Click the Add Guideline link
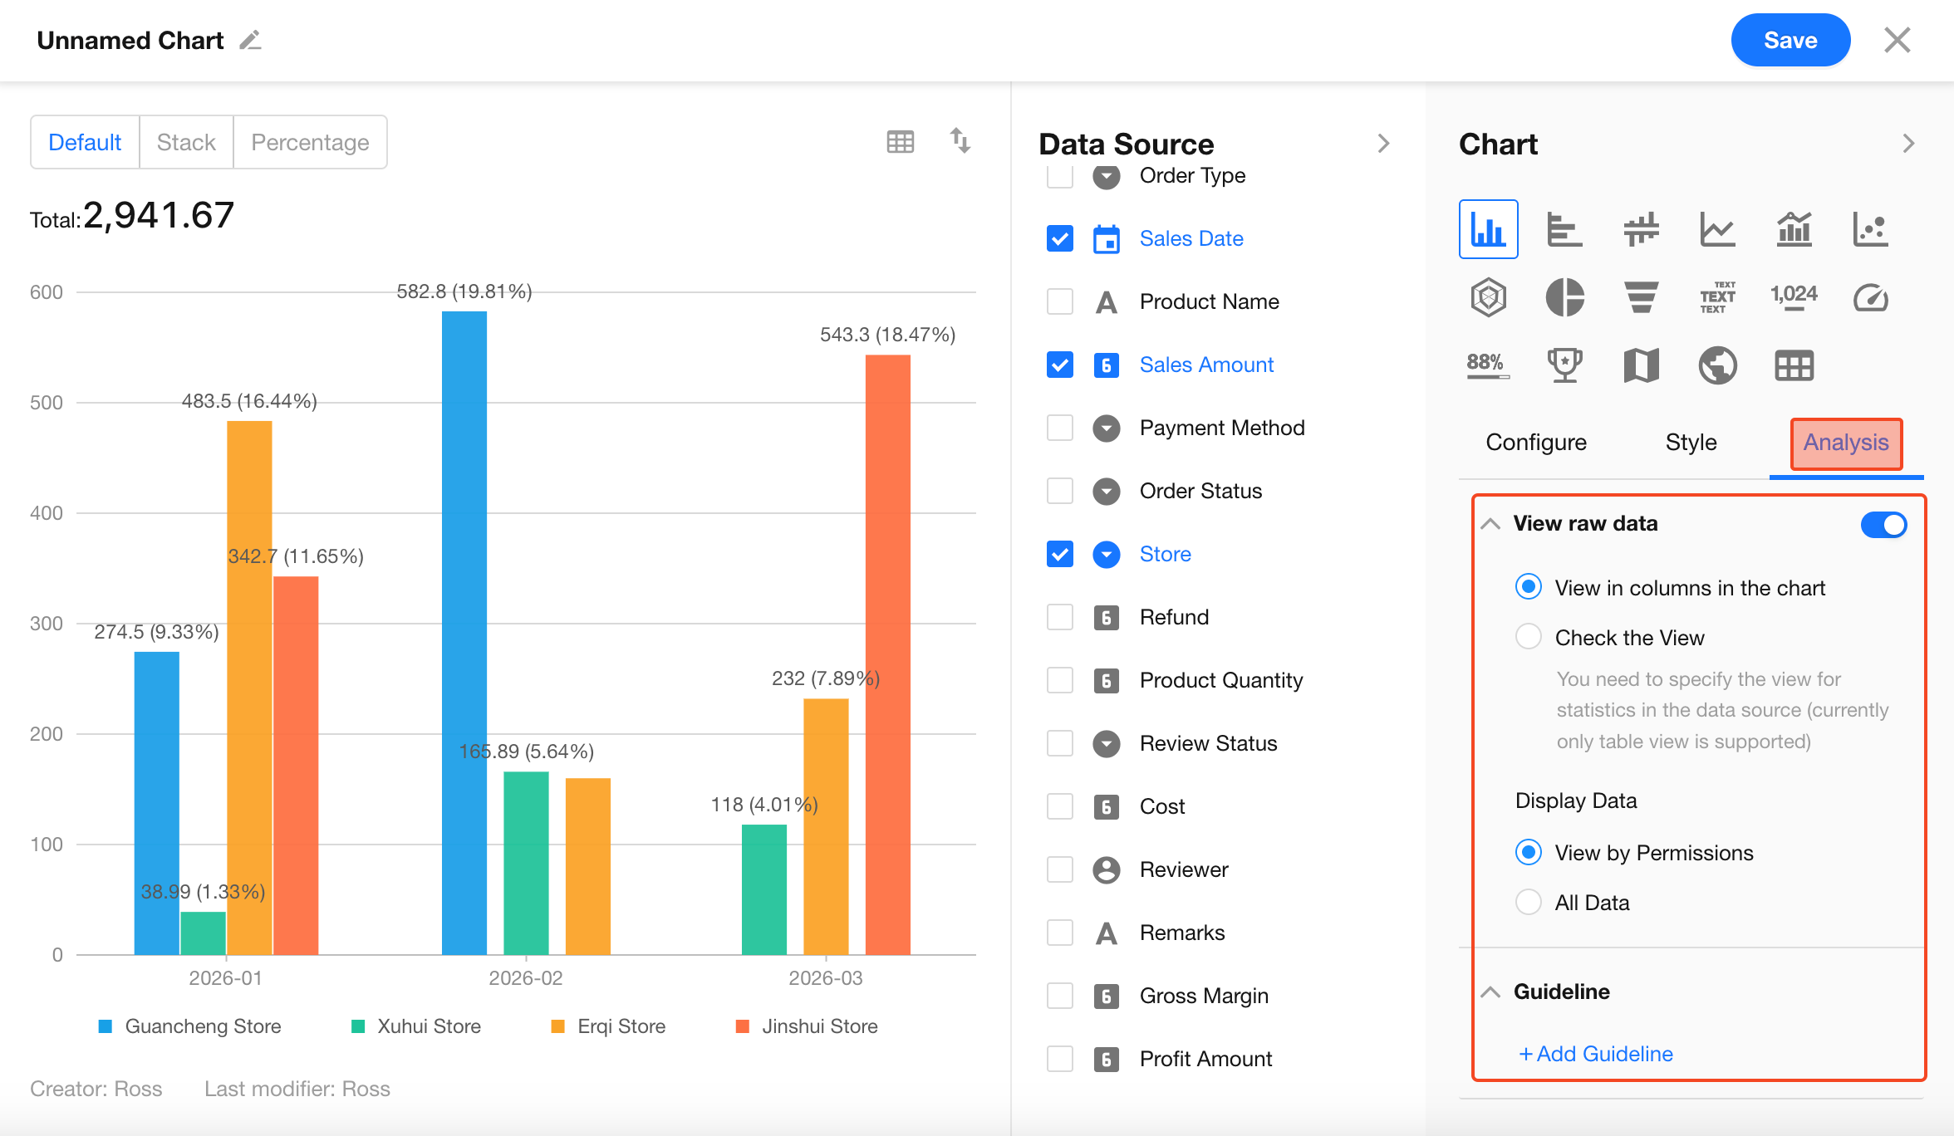This screenshot has height=1136, width=1954. (1595, 1054)
